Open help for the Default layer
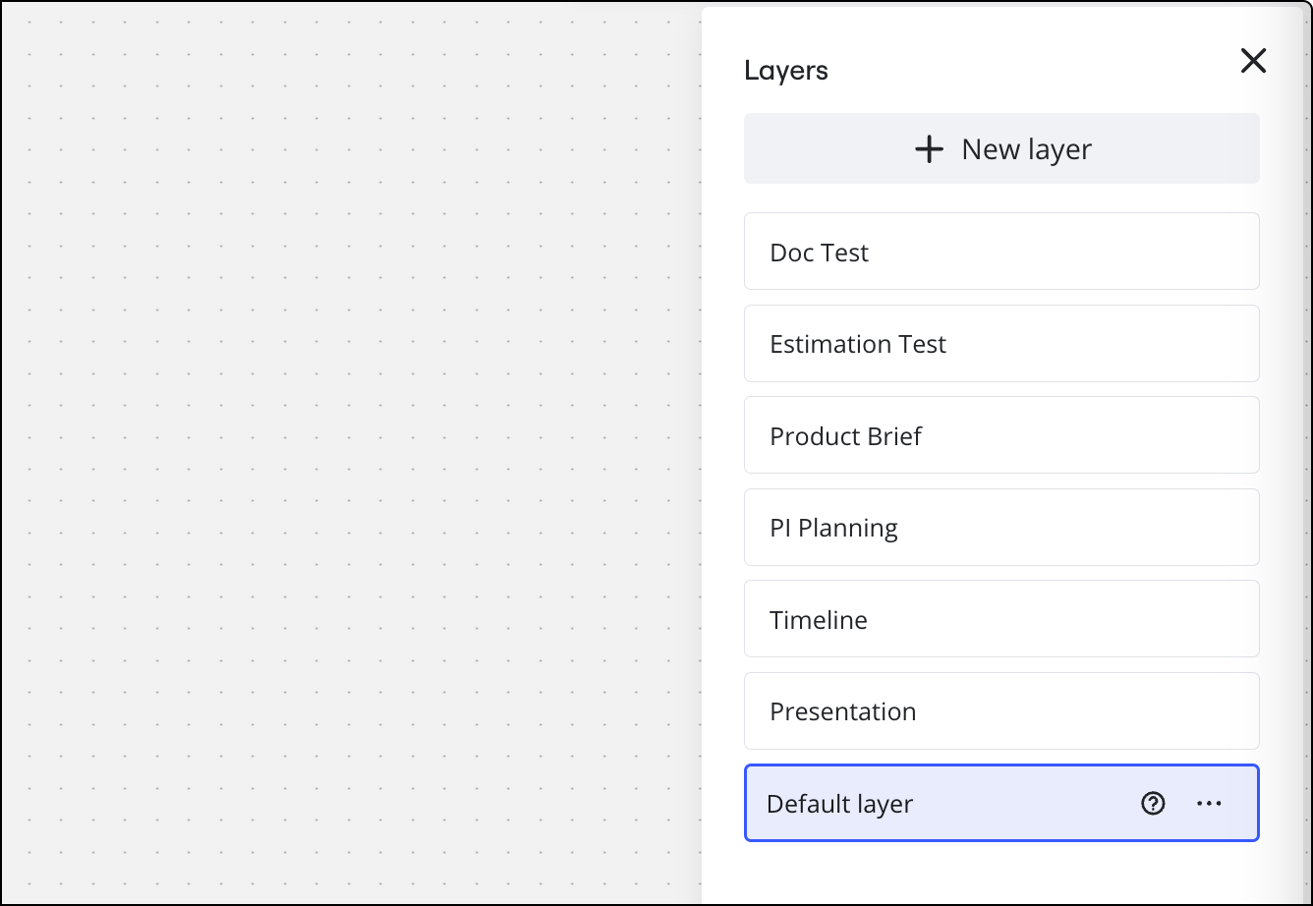The width and height of the screenshot is (1313, 906). tap(1153, 804)
